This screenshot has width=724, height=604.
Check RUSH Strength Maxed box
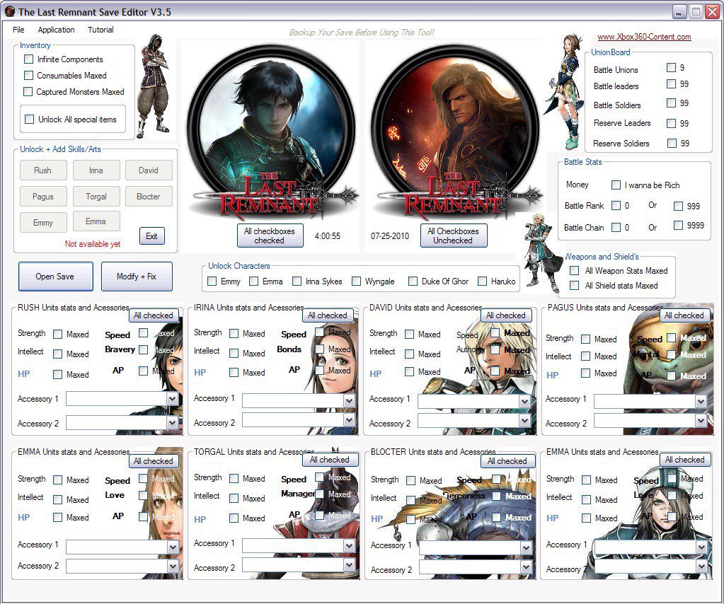58,334
